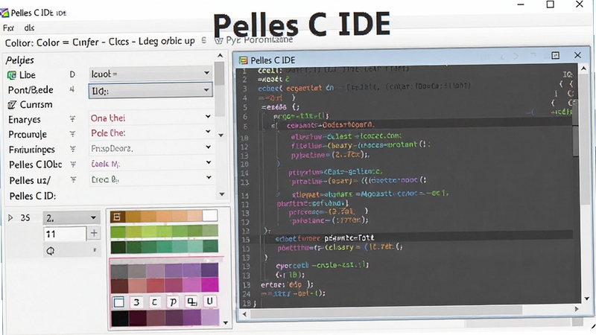The width and height of the screenshot is (596, 335).
Task: Click the properties list scroll up arrow
Action: (x=220, y=55)
